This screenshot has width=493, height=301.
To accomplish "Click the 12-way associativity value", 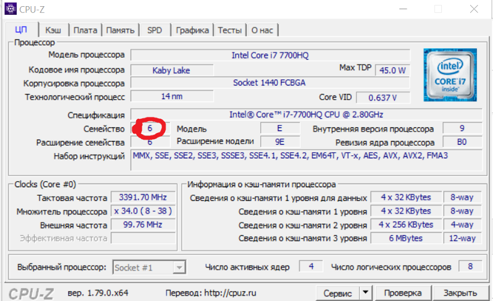I will pyautogui.click(x=462, y=238).
